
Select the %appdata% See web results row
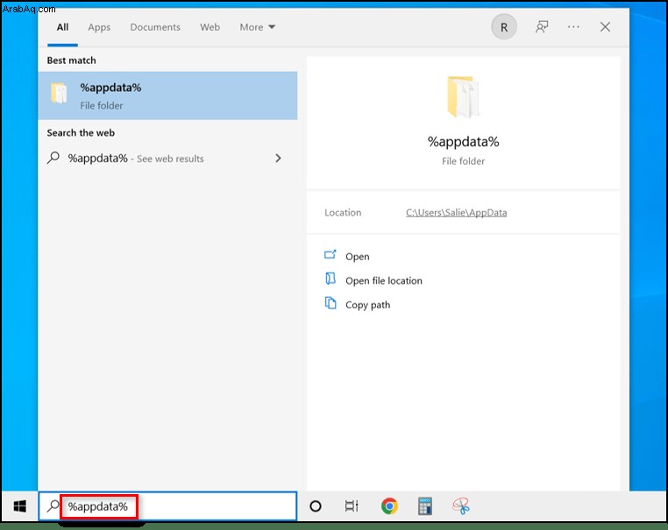pyautogui.click(x=167, y=159)
